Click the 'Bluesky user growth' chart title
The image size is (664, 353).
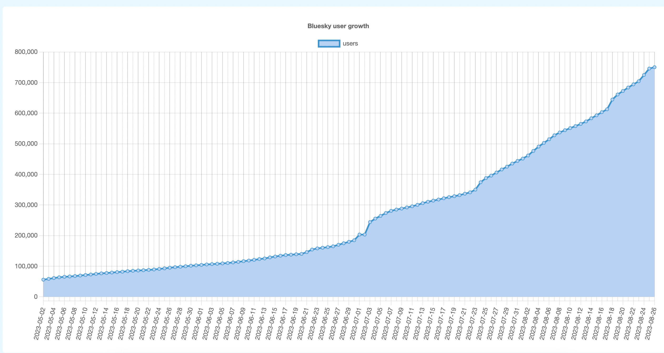[338, 26]
